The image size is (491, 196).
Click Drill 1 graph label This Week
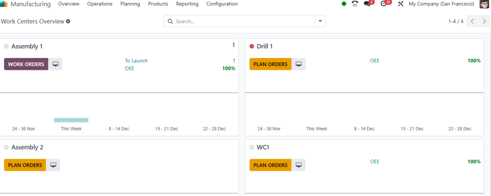pyautogui.click(x=316, y=129)
